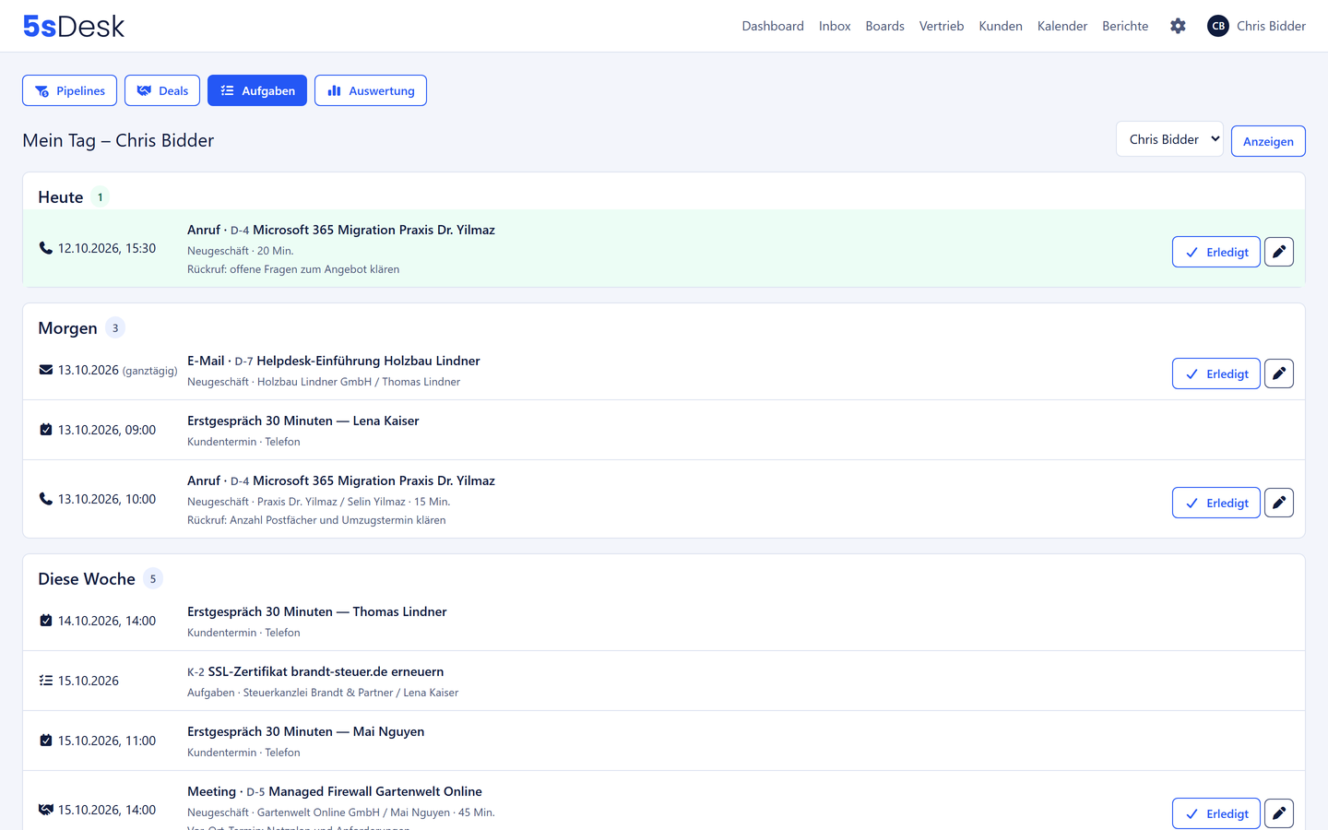Edit the 12.10.2026 15:30 call task

tap(1279, 252)
